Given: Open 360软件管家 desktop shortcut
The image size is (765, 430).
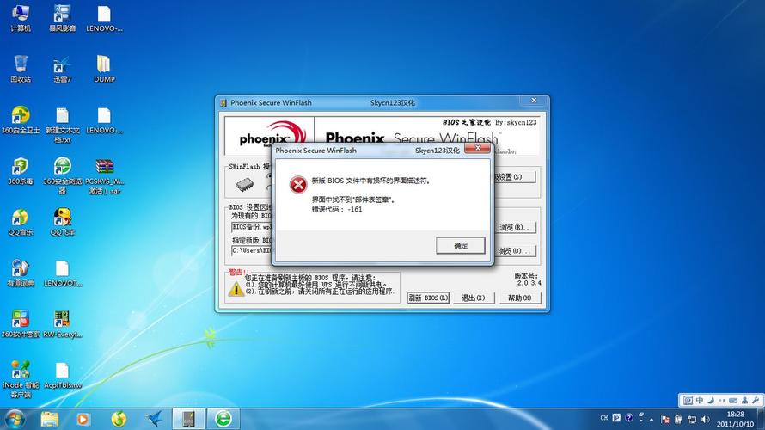Looking at the screenshot, I should click(x=21, y=324).
